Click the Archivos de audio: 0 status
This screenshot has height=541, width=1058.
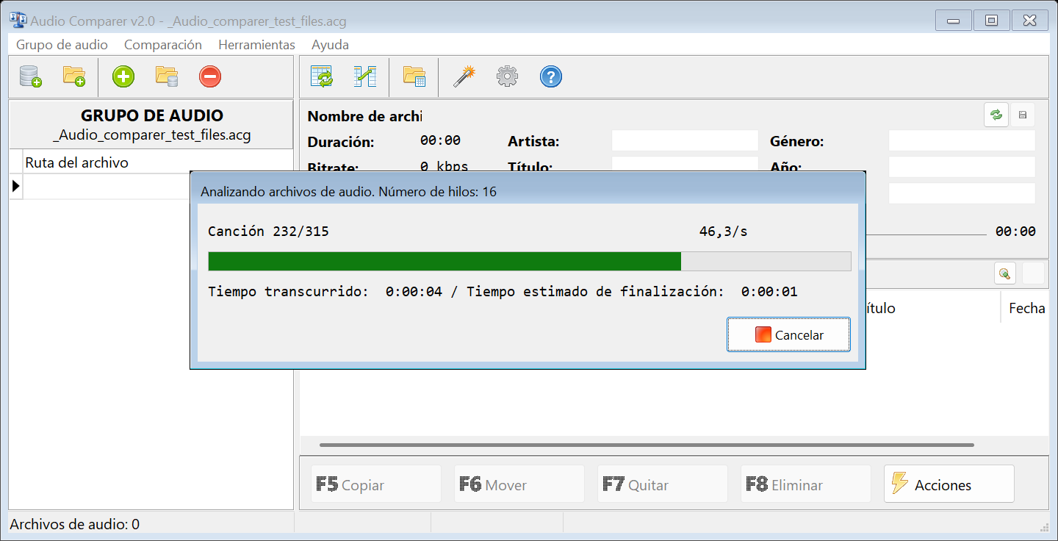[x=74, y=524]
